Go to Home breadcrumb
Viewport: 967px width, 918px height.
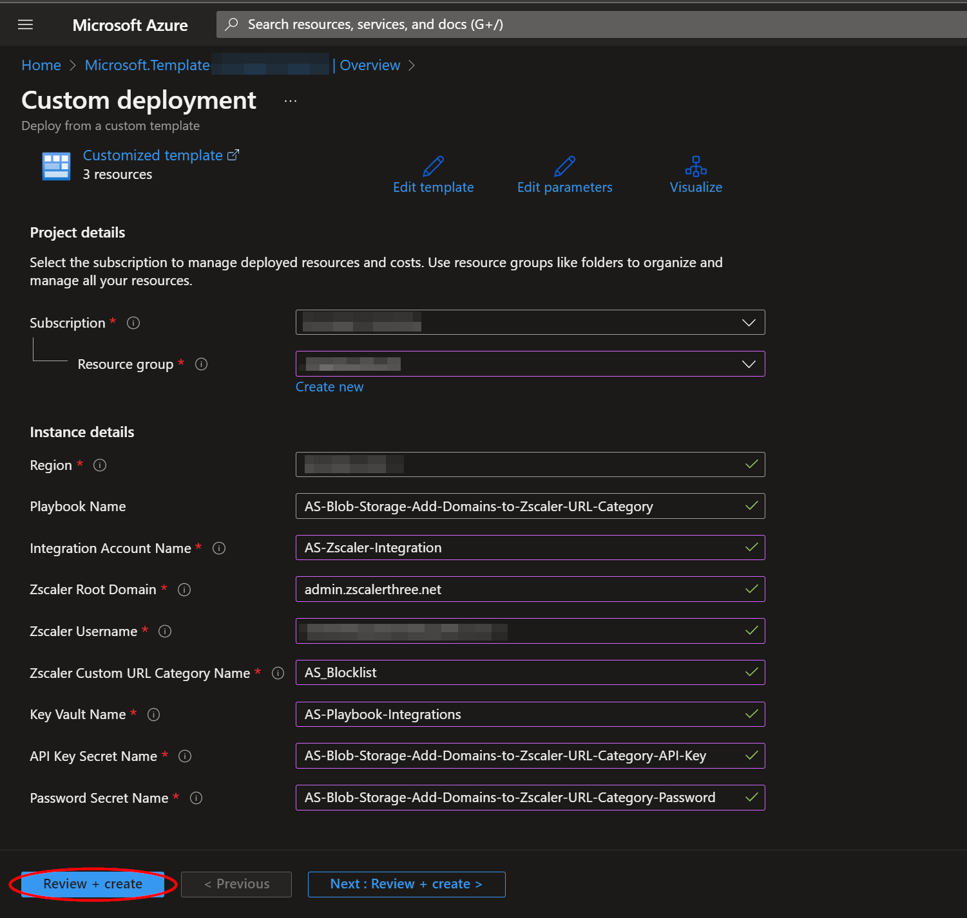click(x=41, y=65)
